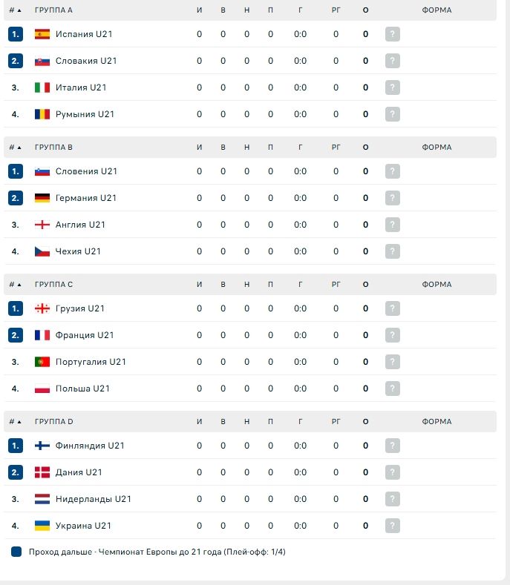
Task: Click the question mark form badge for Италия U21
Action: pyautogui.click(x=392, y=87)
